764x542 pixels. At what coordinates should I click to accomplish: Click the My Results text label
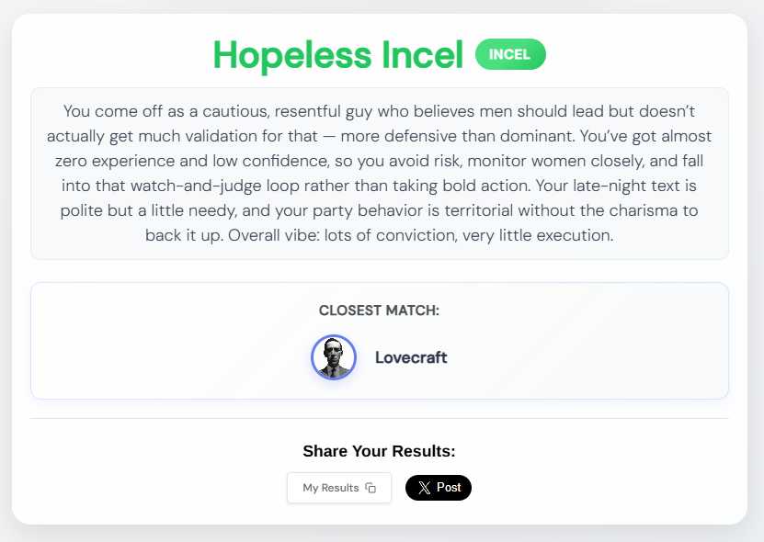click(331, 488)
